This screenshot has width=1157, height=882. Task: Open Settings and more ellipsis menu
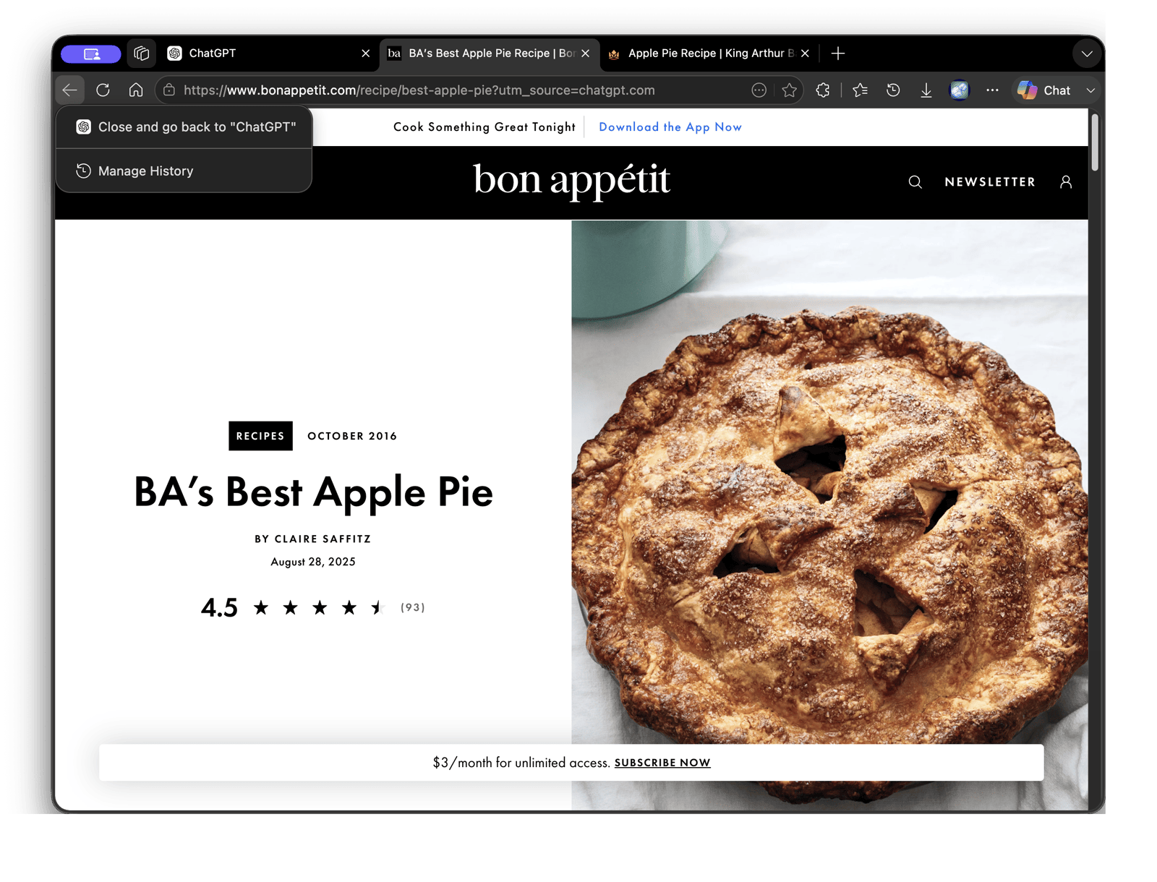pos(992,90)
